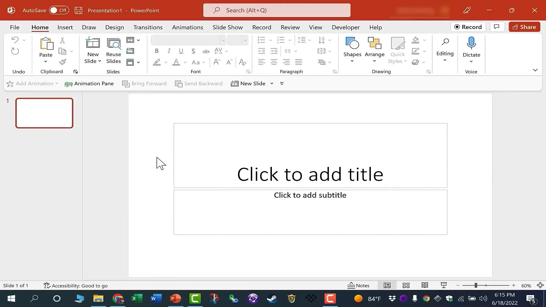This screenshot has height=307, width=546.
Task: Click the font color swatch
Action: pos(176,62)
